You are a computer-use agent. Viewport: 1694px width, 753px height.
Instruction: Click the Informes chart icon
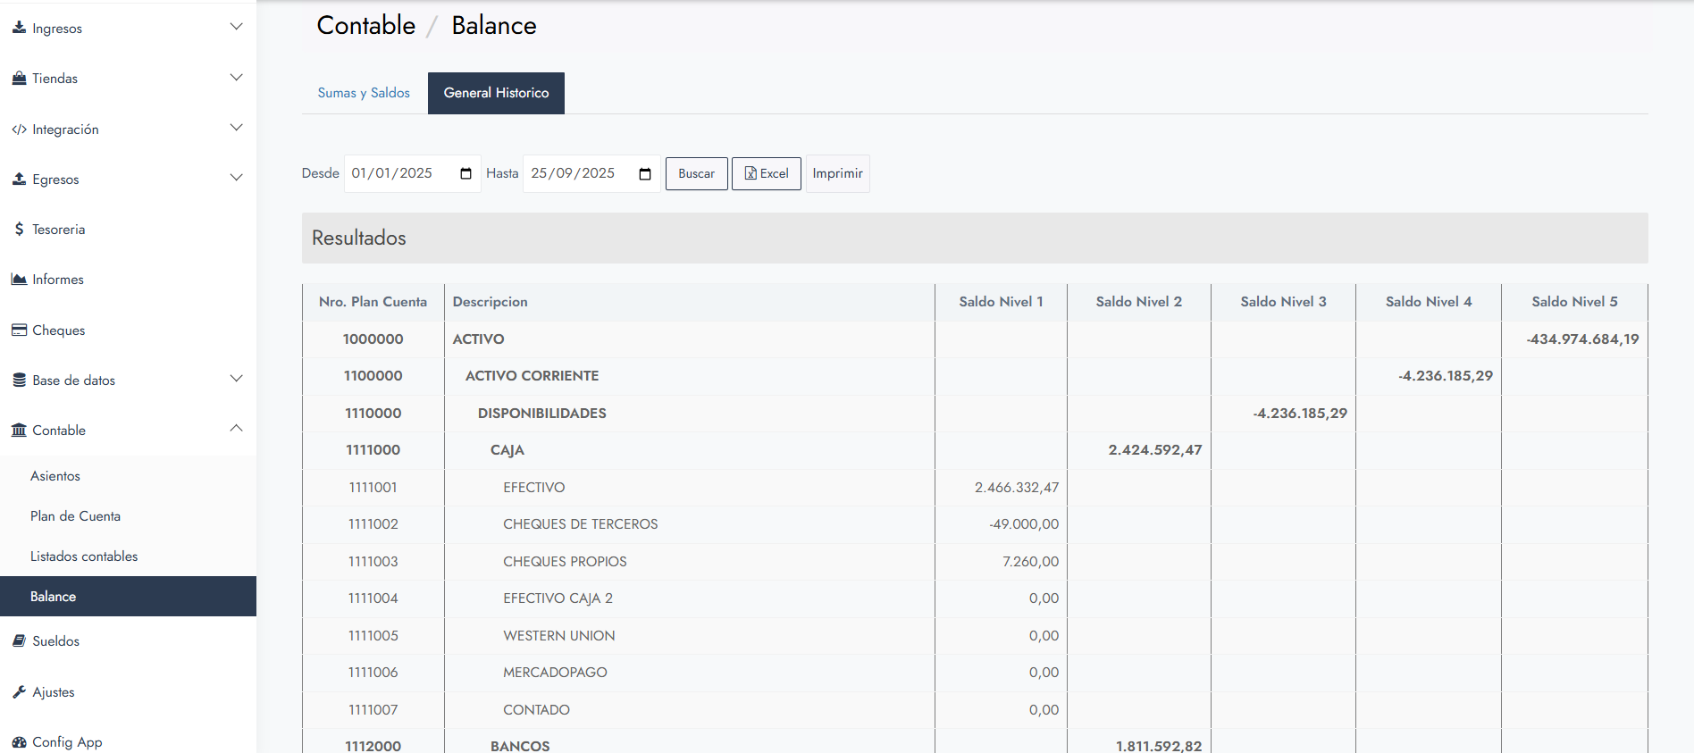[19, 280]
